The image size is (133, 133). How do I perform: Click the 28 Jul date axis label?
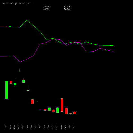click(x=74, y=127)
